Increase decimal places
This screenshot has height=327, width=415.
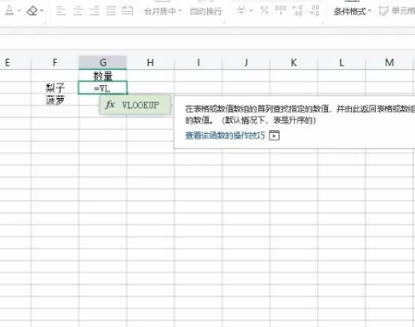(x=297, y=11)
